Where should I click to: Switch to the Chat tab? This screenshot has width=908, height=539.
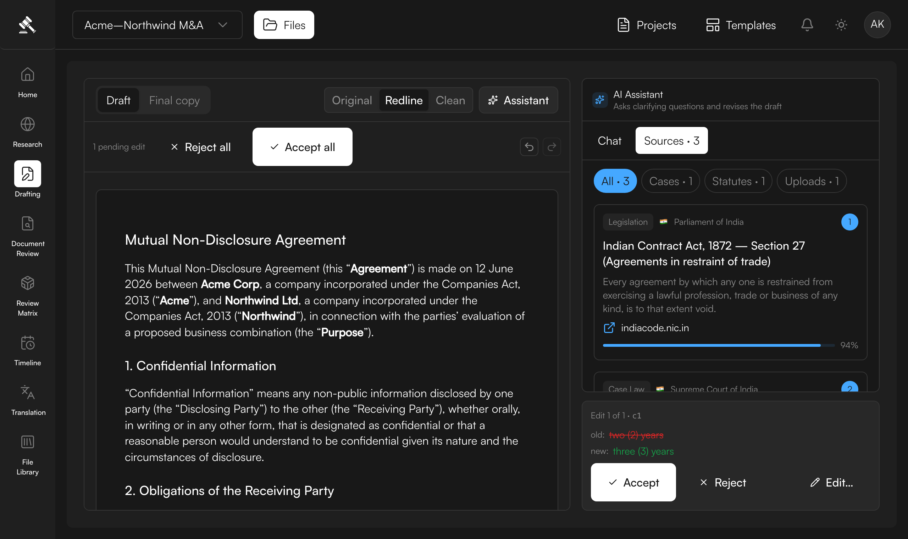coord(609,141)
